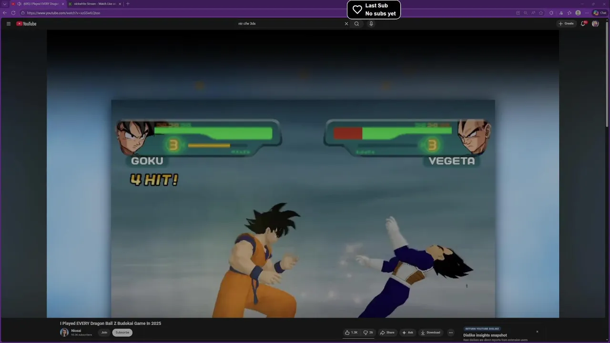Click the app available icon in address bar
Image resolution: width=610 pixels, height=343 pixels.
518,13
